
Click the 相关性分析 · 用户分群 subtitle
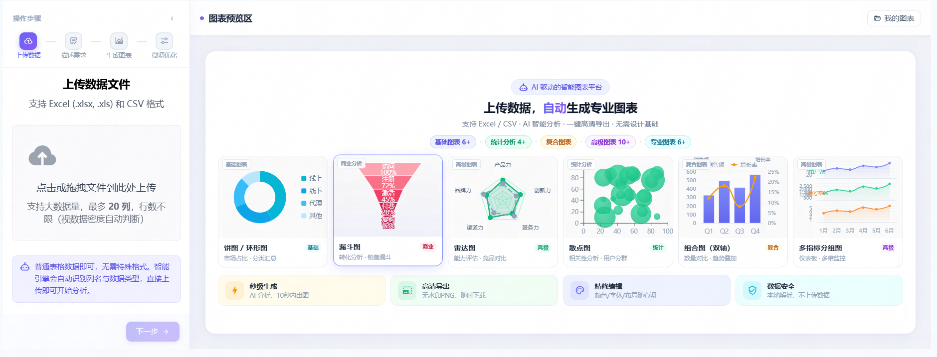(598, 258)
